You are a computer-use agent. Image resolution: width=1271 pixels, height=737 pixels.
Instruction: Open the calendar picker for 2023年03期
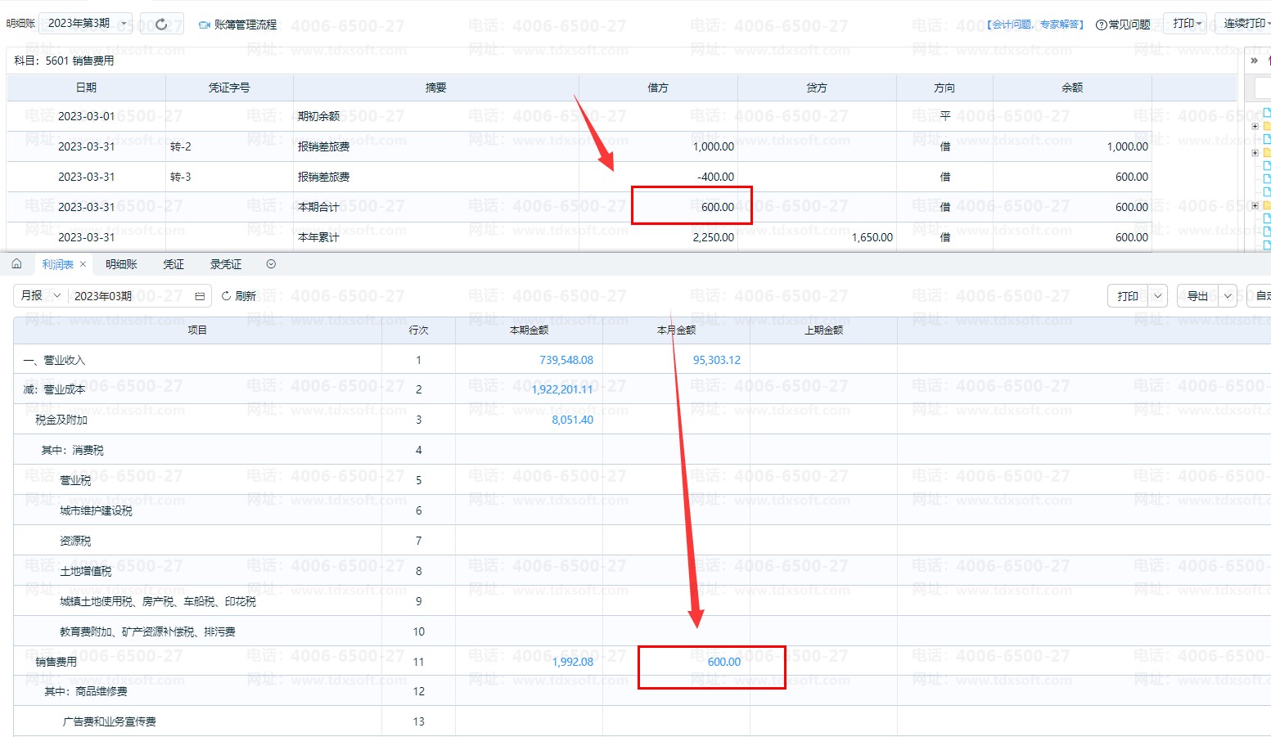(x=200, y=296)
